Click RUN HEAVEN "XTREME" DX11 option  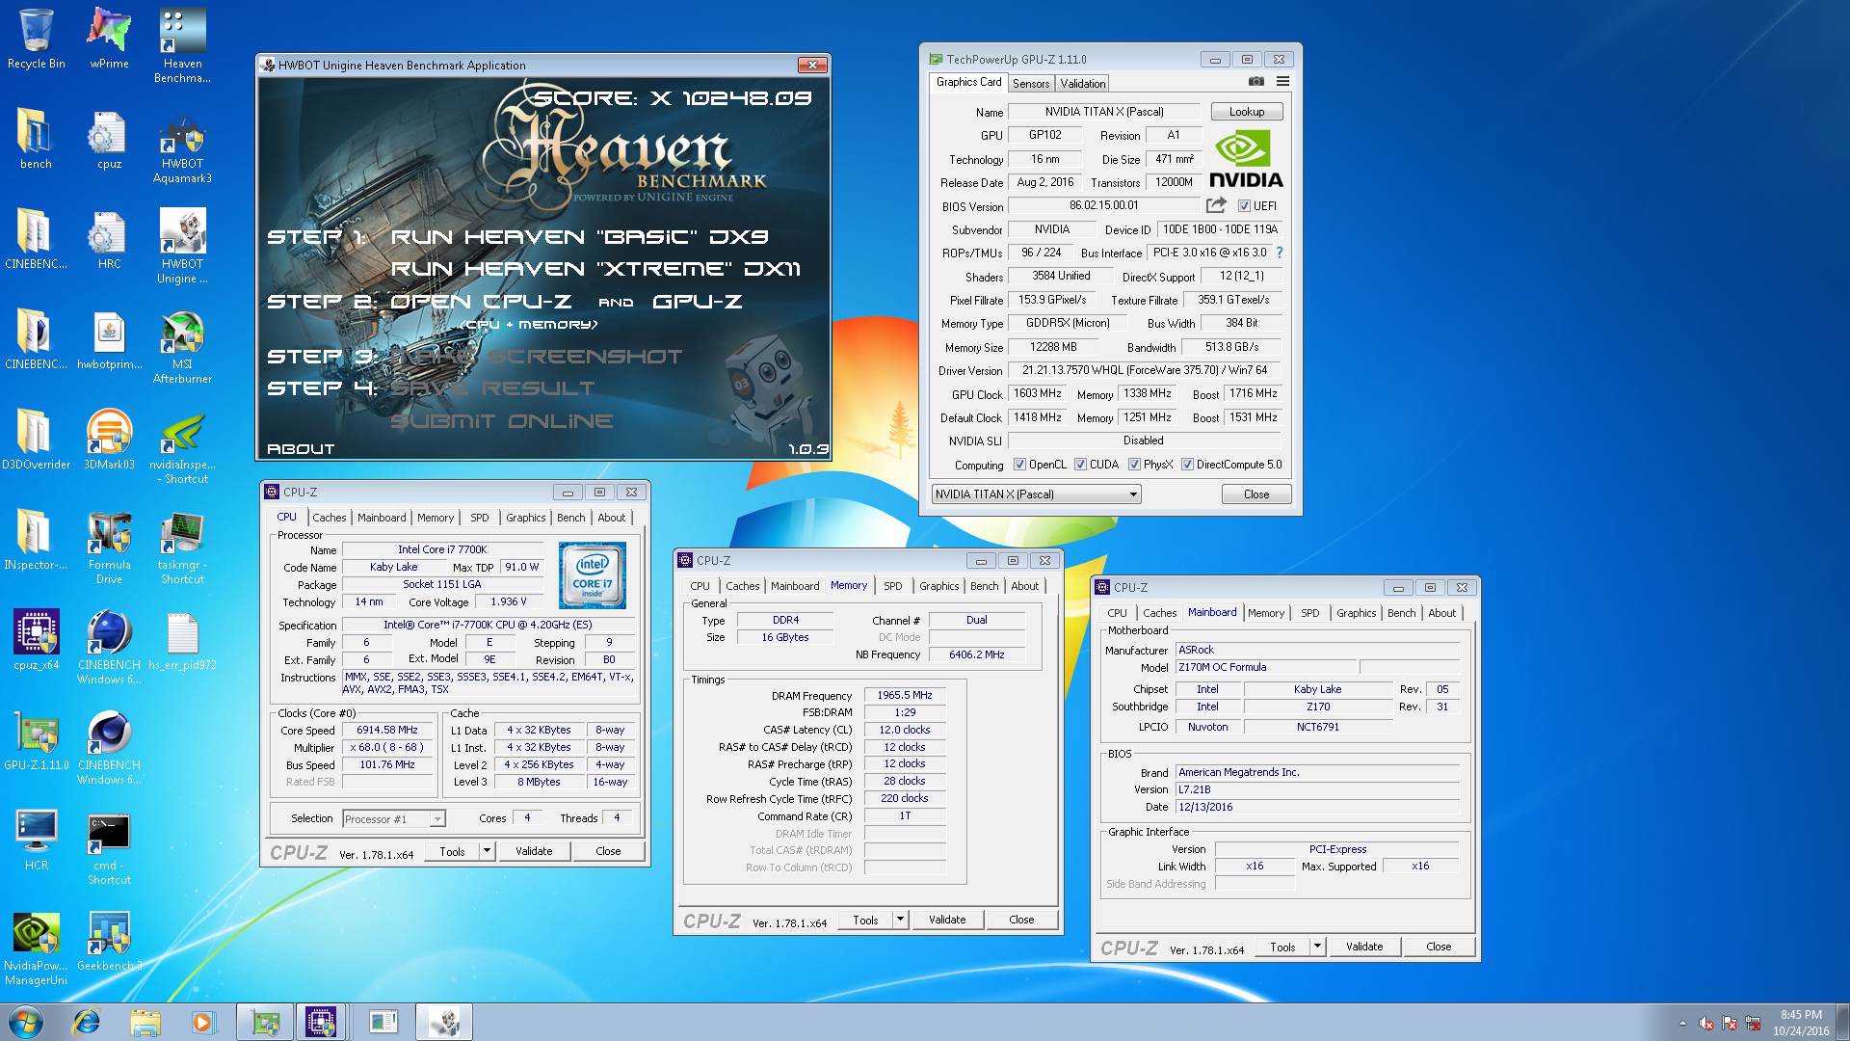(595, 269)
